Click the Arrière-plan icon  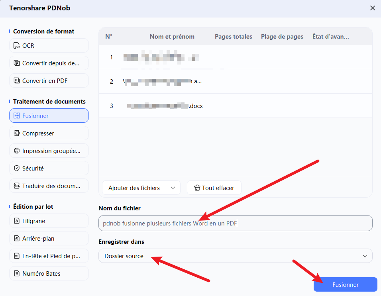click(17, 238)
